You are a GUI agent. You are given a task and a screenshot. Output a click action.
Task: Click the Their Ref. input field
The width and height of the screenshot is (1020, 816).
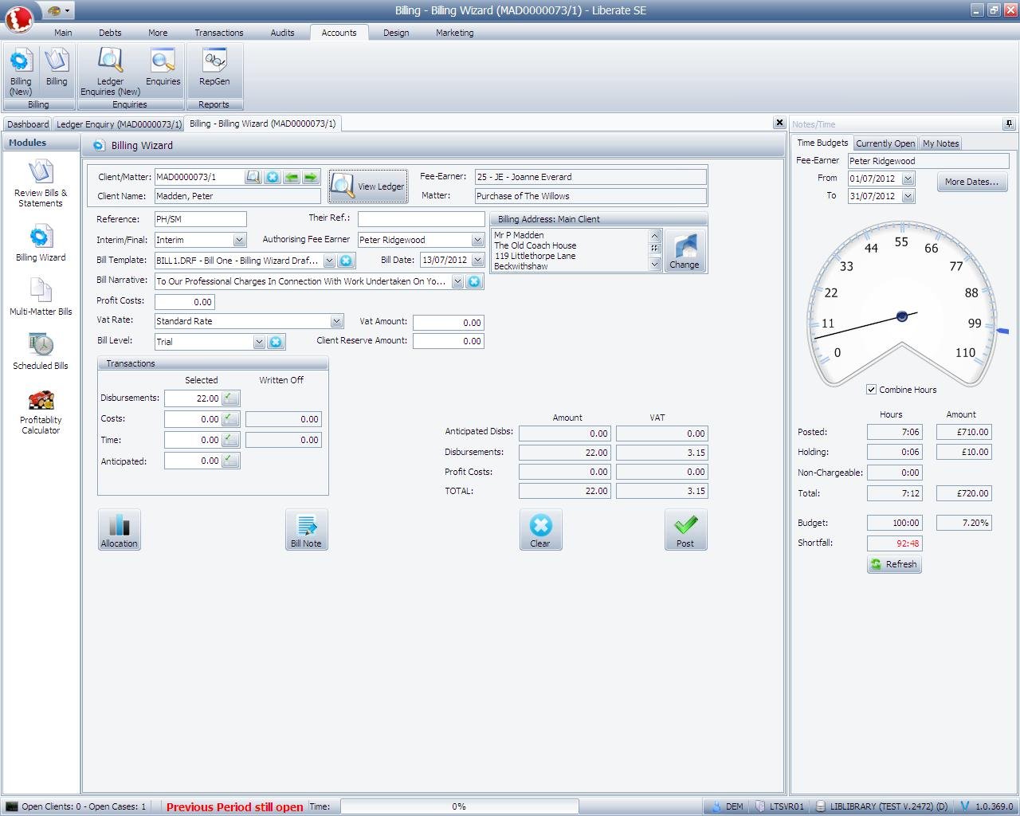coord(421,219)
